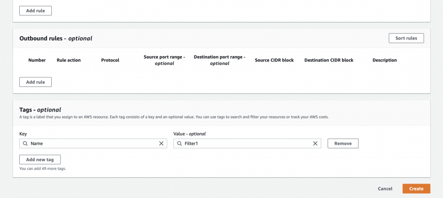
Task: Click the search icon in Value field
Action: tap(179, 144)
